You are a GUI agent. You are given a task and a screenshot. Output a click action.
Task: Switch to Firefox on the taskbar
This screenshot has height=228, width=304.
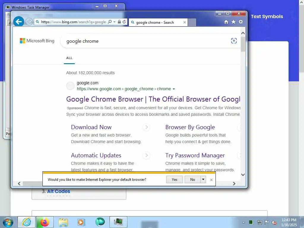pos(45,222)
